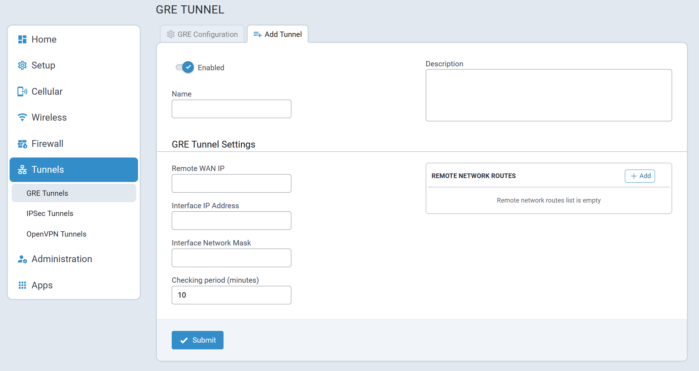This screenshot has width=699, height=371.
Task: Click the Firewall brick icon
Action: [22, 144]
